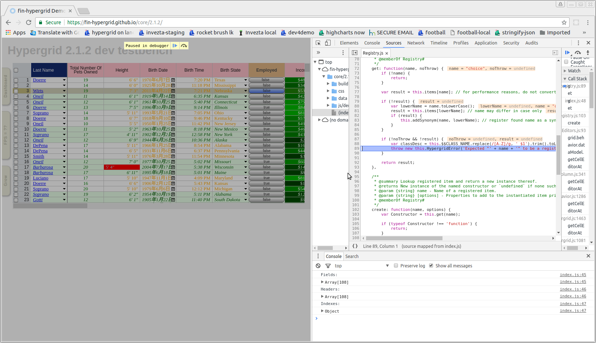
Task: Disable Show all messages
Action: (x=431, y=265)
